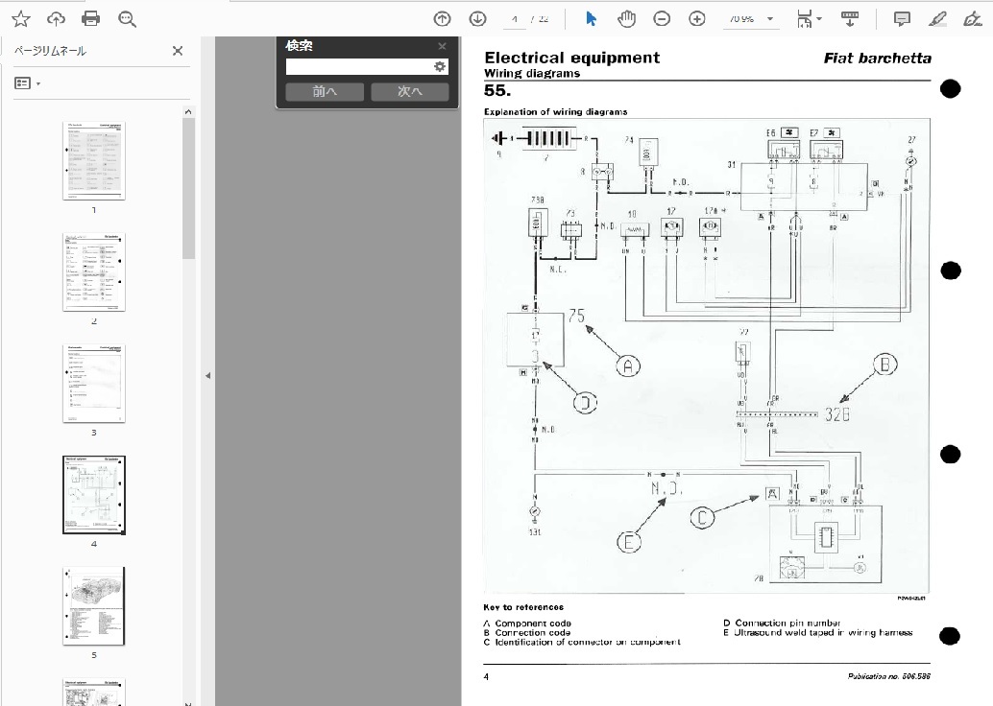
Task: Select the page 4 thumbnail
Action: pos(94,495)
